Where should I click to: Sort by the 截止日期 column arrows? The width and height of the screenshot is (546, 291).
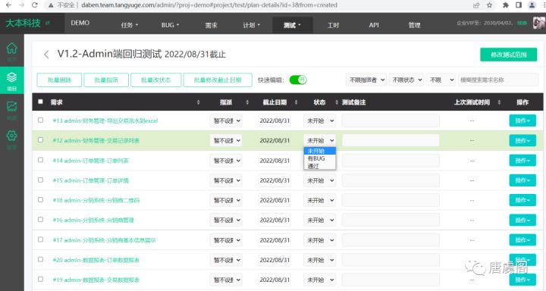(x=296, y=102)
